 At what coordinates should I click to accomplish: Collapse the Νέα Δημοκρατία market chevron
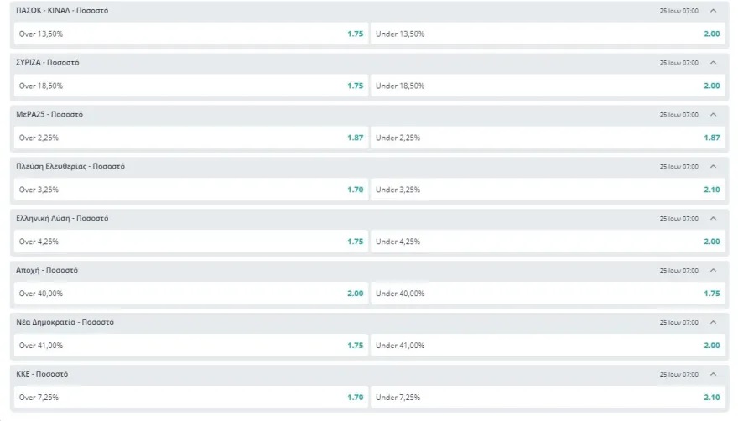click(x=713, y=322)
